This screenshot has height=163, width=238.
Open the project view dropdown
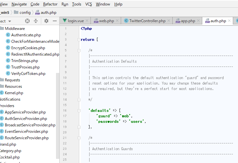coord(10,21)
